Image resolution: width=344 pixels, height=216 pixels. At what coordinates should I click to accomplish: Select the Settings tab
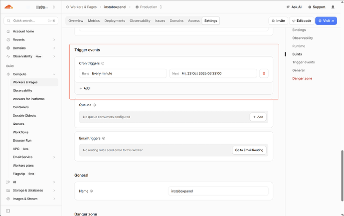click(210, 20)
